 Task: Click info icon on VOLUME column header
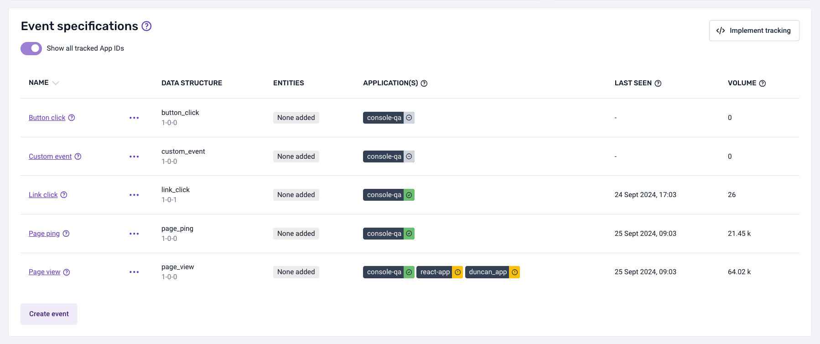763,83
